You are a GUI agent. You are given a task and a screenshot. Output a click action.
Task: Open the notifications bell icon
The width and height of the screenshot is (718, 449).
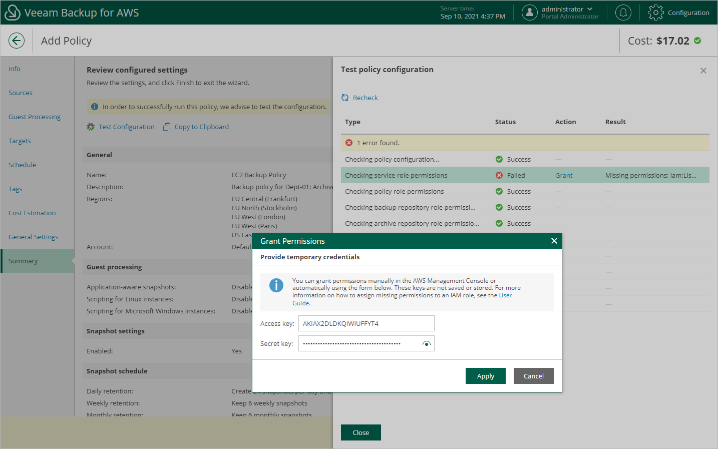[x=623, y=13]
